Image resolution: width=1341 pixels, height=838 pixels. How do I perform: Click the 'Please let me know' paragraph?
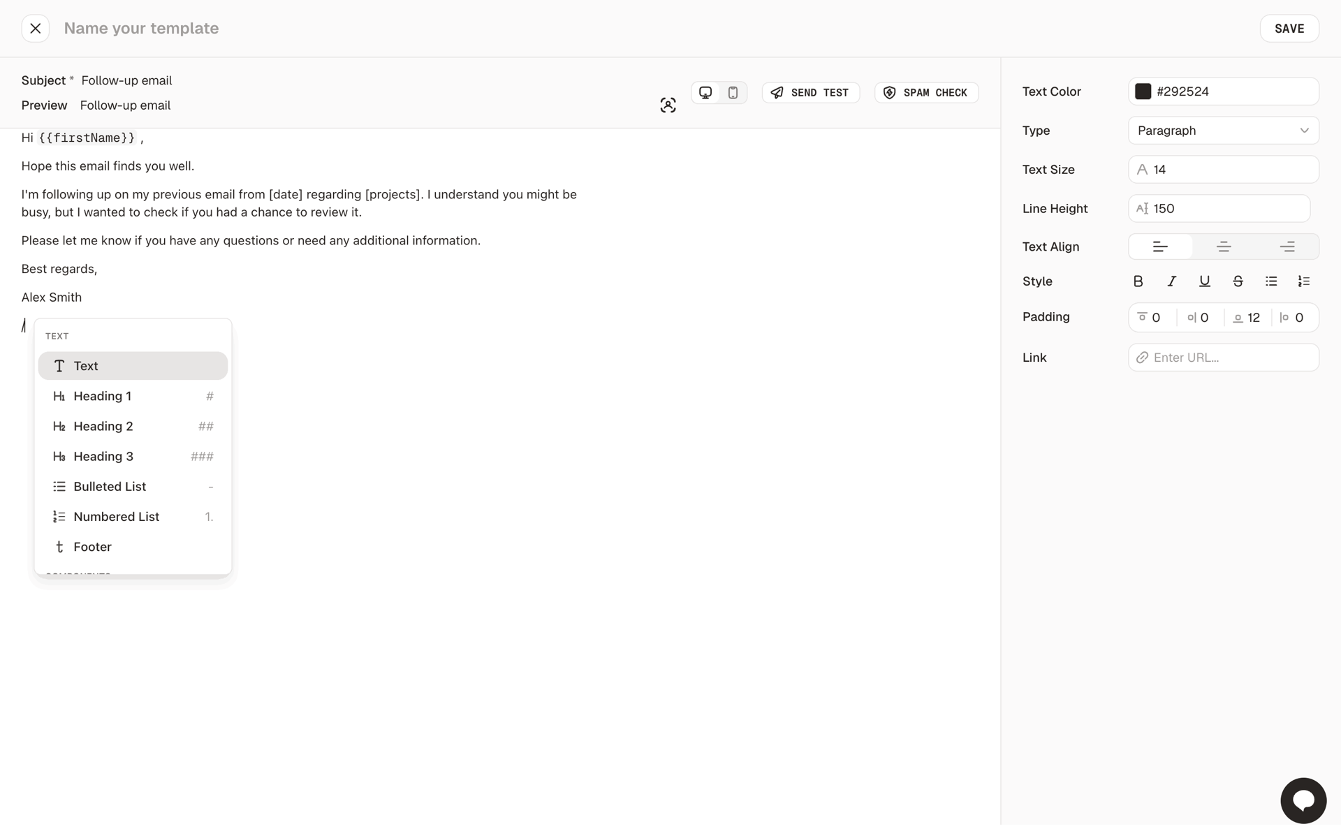pos(251,241)
